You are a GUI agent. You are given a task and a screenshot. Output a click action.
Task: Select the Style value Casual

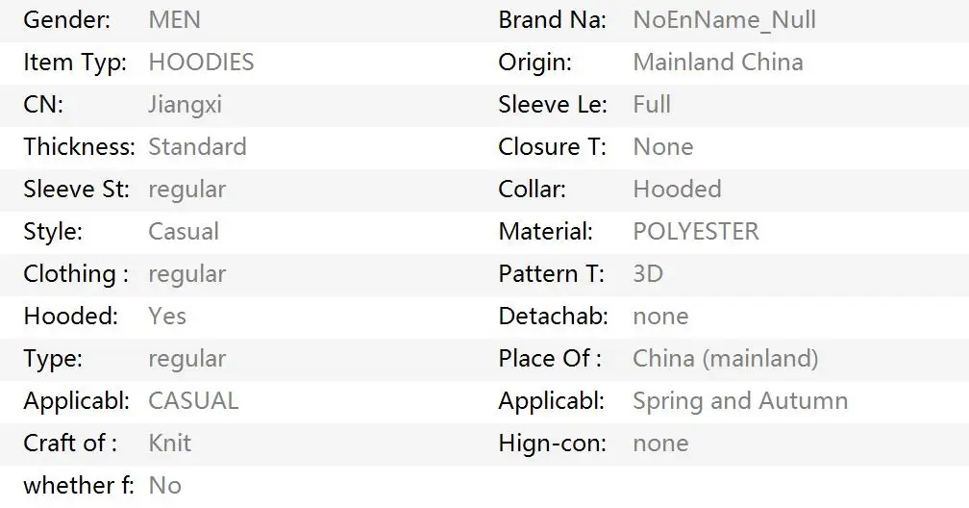coord(184,232)
